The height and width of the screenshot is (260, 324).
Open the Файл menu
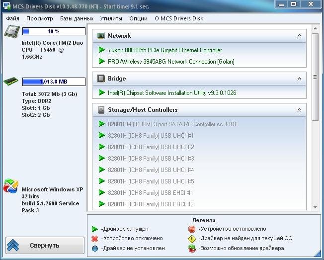(x=13, y=18)
